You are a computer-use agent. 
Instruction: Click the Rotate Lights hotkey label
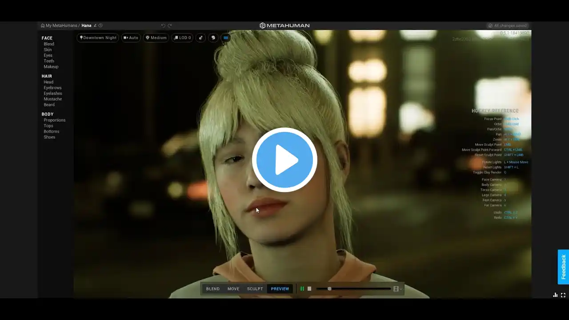tap(492, 162)
